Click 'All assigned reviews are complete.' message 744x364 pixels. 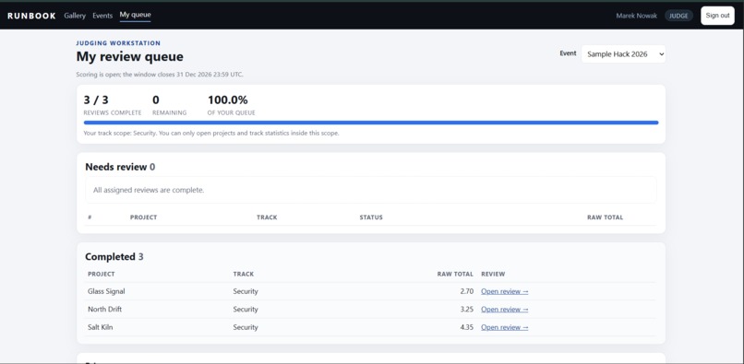[149, 190]
